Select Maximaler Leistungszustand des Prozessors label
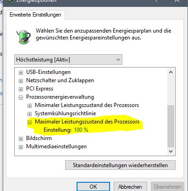Image resolution: width=188 pixels, height=191 pixels. 87,122
